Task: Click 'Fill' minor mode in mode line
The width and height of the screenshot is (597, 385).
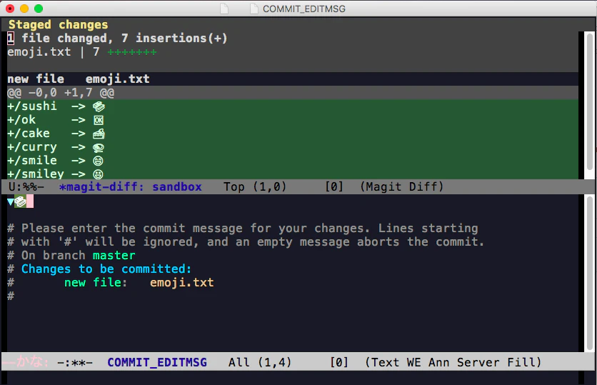Action: [521, 363]
